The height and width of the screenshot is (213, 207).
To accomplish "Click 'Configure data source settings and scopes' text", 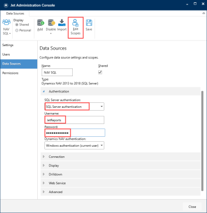I will point(69,58).
